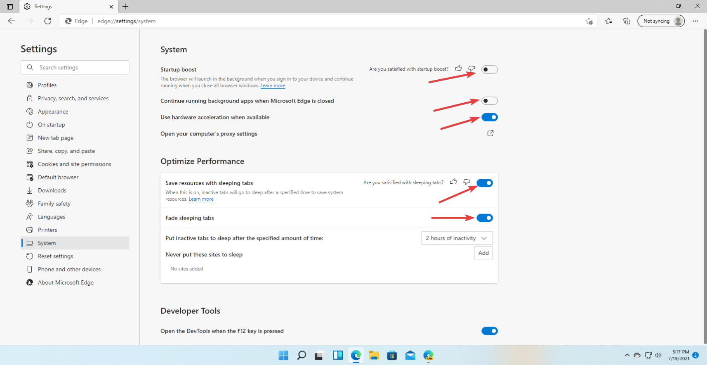The width and height of the screenshot is (707, 365).
Task: Reload the settings page
Action: tap(48, 21)
